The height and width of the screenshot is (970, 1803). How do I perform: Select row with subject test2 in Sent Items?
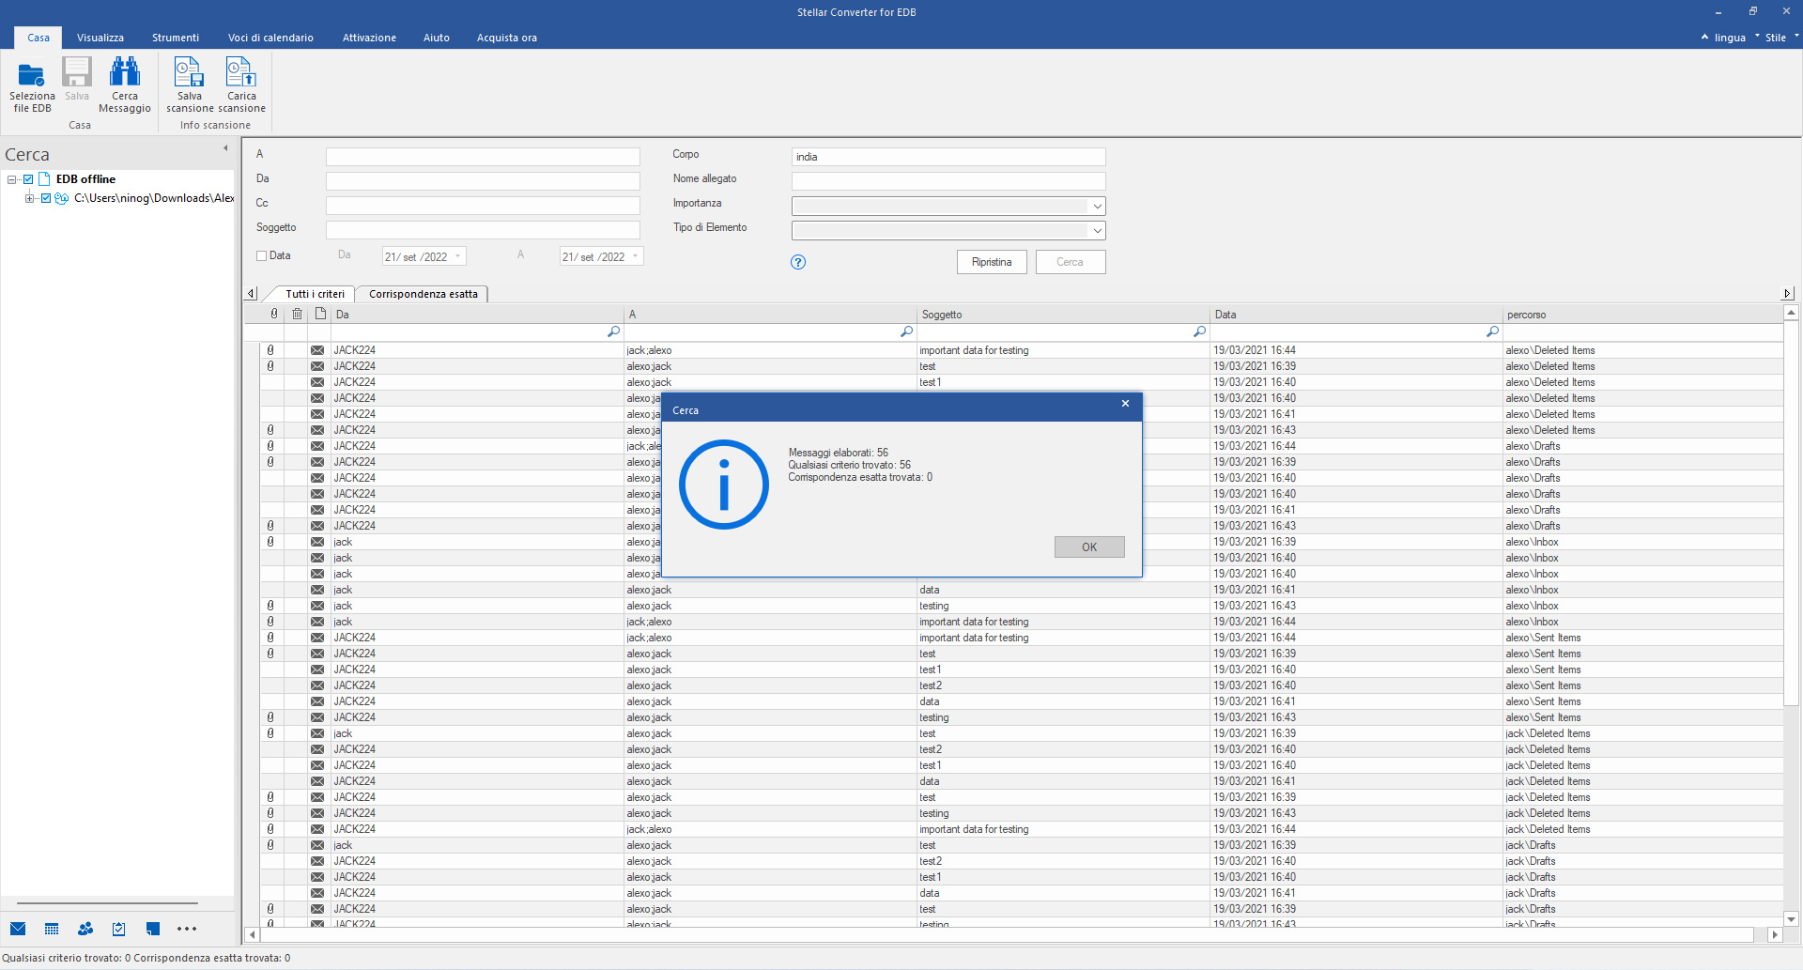point(1022,685)
